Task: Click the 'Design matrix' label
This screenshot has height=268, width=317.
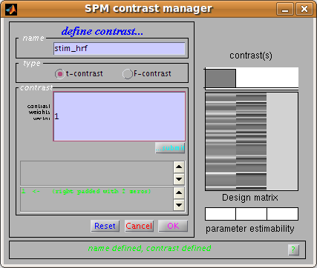Action: (x=250, y=198)
